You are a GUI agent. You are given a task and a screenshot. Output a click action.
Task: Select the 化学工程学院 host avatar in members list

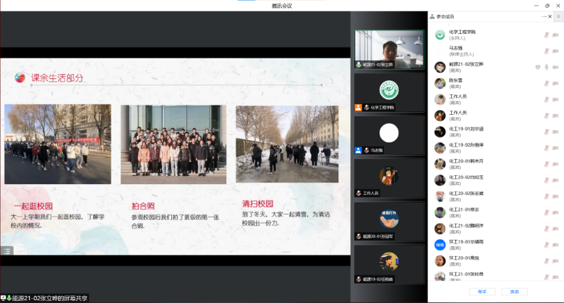pyautogui.click(x=440, y=35)
